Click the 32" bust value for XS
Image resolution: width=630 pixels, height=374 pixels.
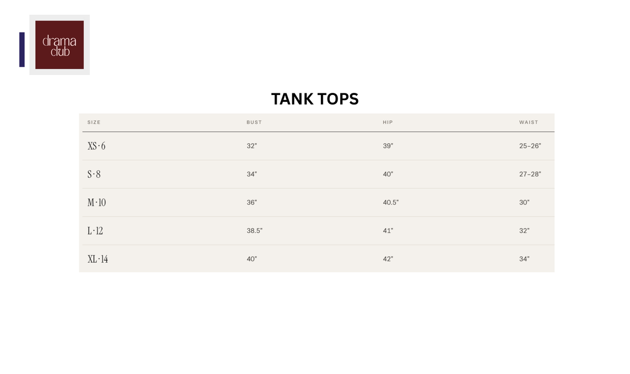[x=252, y=146]
